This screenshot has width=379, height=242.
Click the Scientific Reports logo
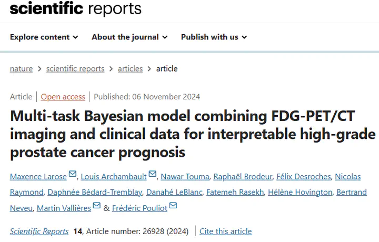pyautogui.click(x=76, y=8)
